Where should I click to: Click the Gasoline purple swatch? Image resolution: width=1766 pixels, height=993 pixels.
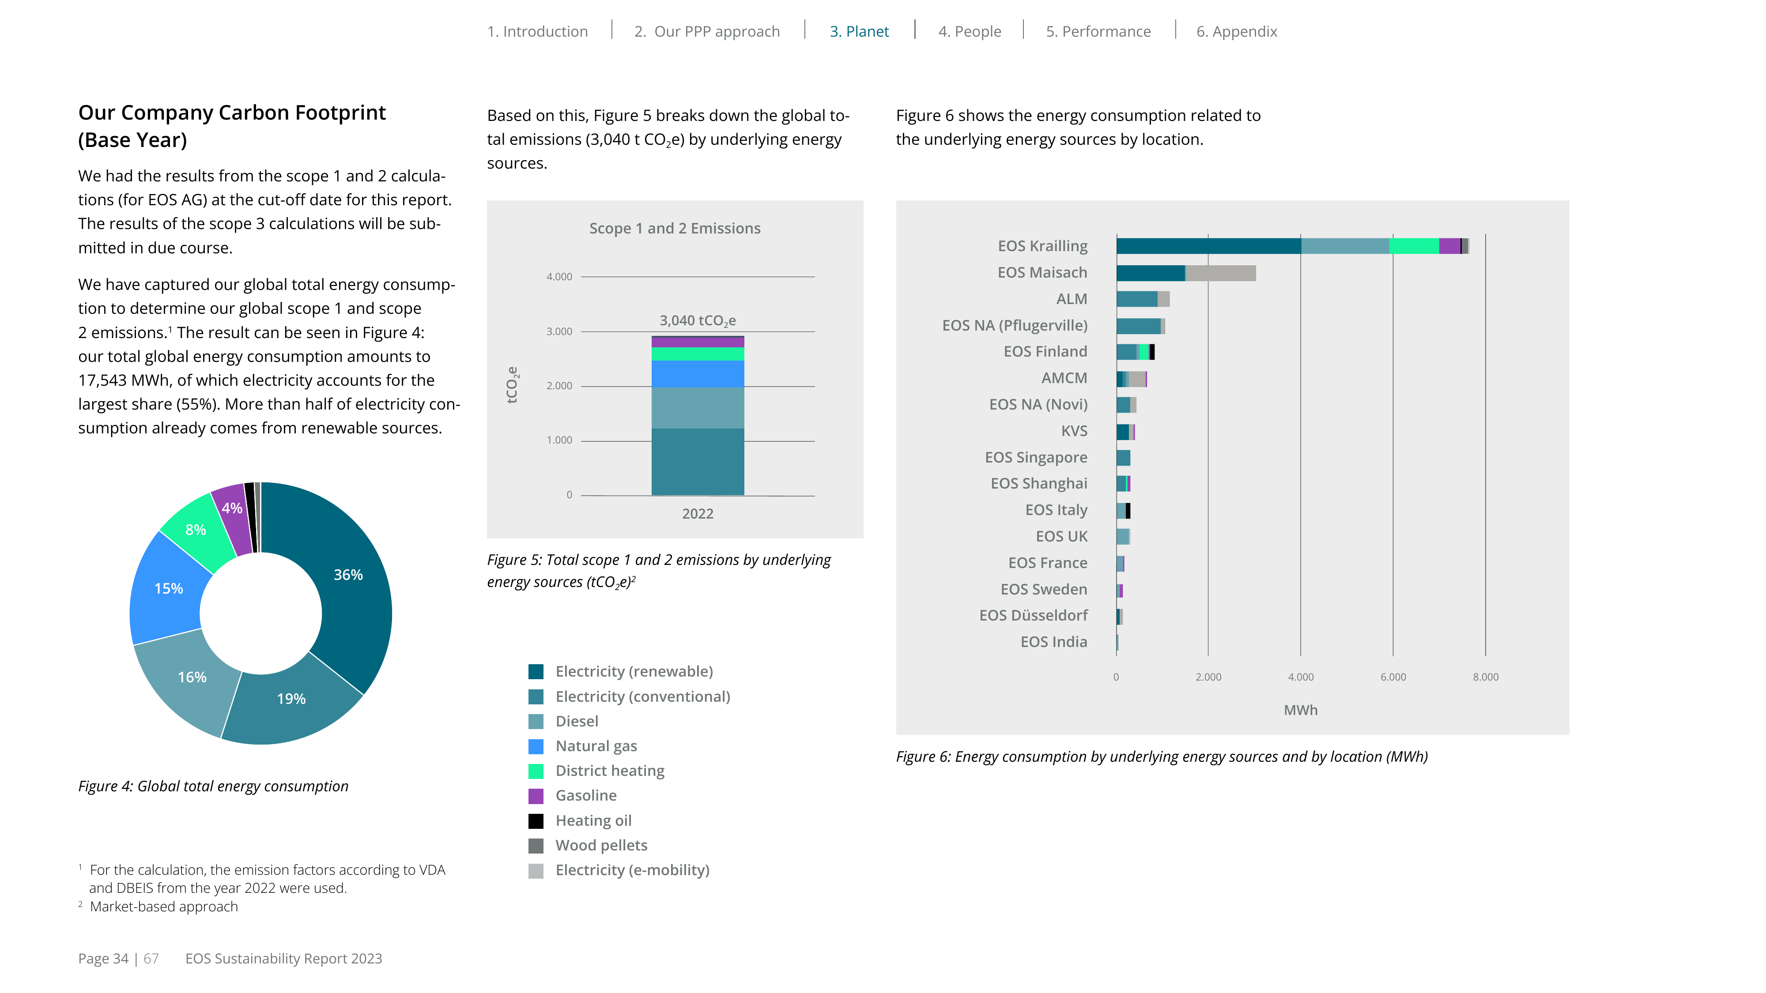pos(536,796)
